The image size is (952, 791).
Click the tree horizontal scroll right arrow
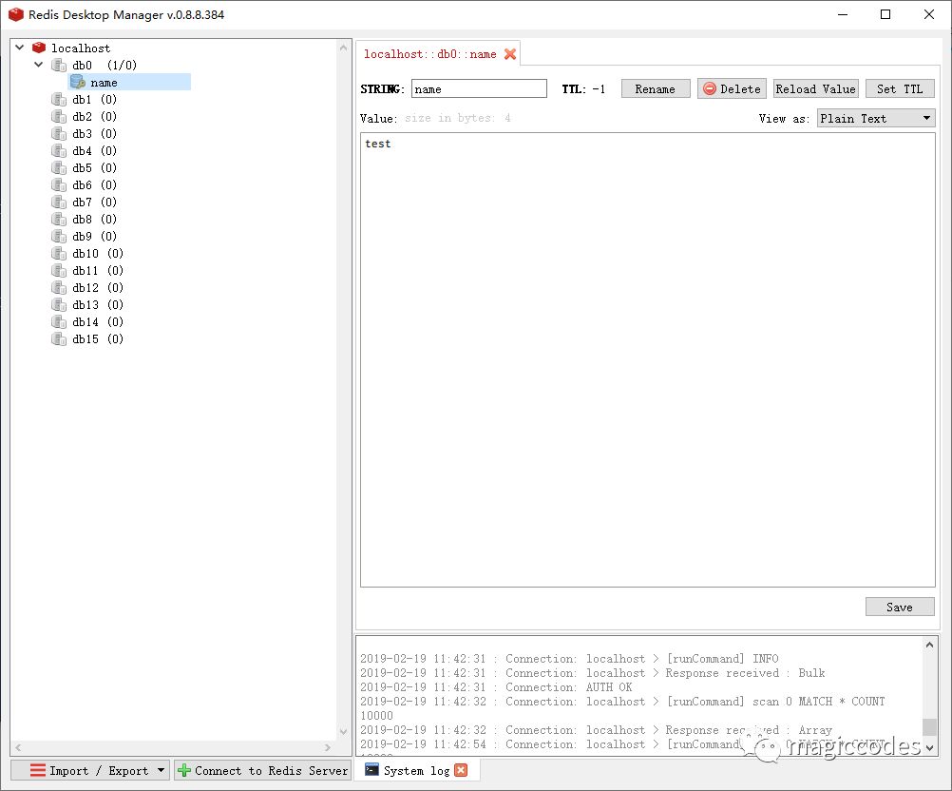328,747
